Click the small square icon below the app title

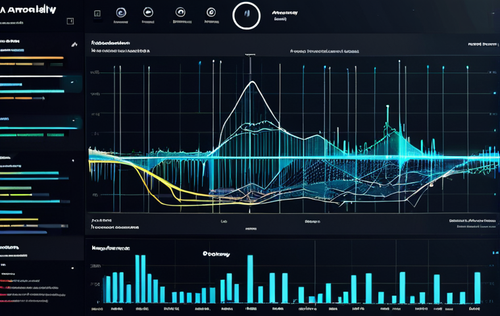click(70, 21)
